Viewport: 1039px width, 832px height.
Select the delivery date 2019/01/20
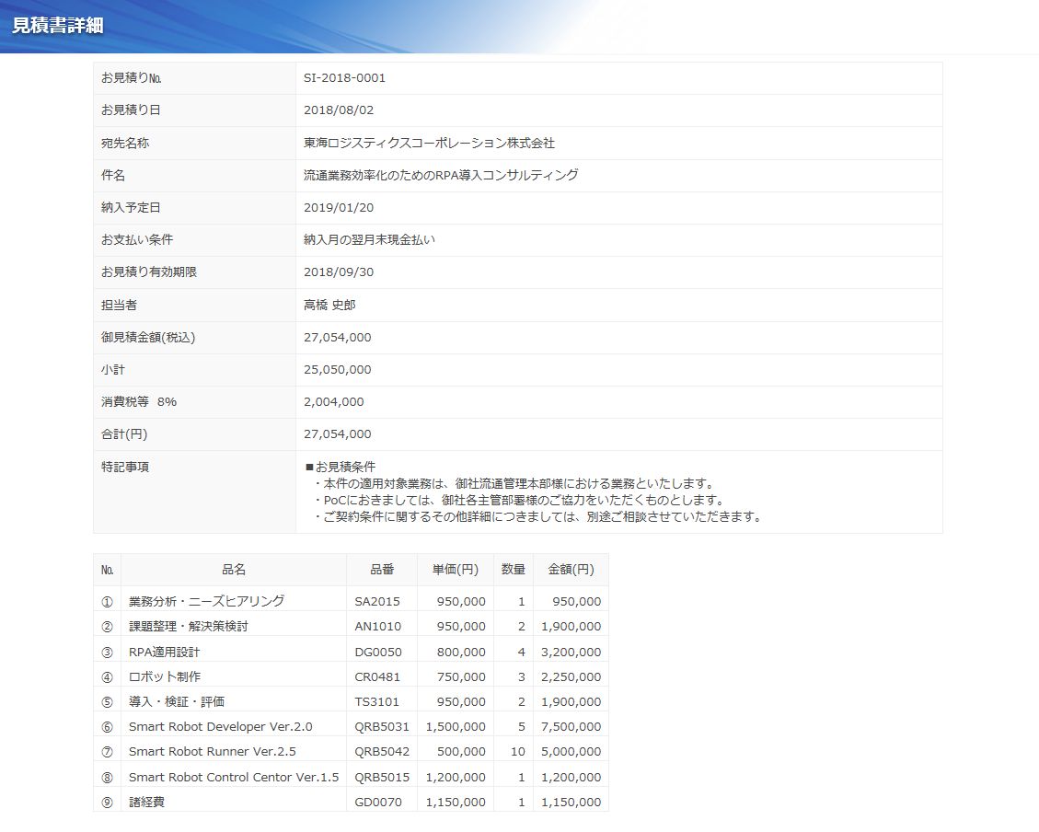(339, 208)
